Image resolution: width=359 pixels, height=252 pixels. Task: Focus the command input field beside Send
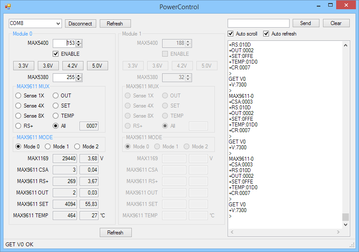tap(258, 23)
